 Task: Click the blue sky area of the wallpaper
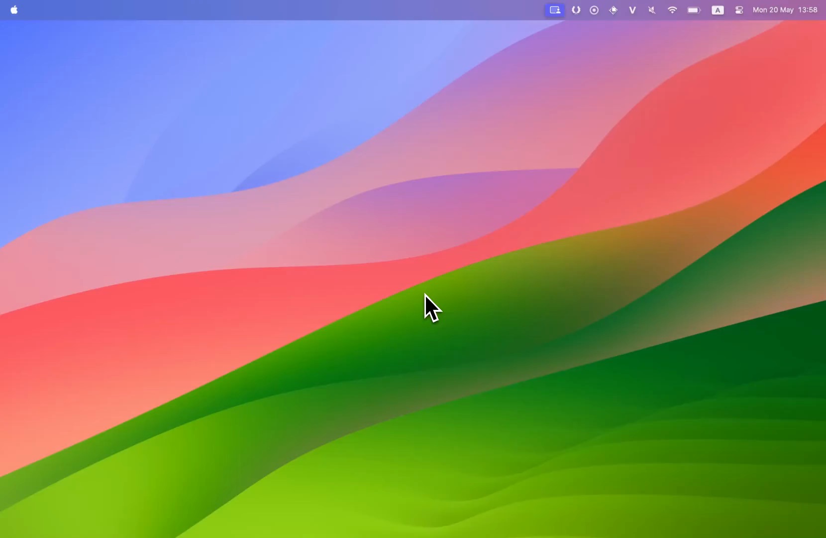(x=149, y=100)
